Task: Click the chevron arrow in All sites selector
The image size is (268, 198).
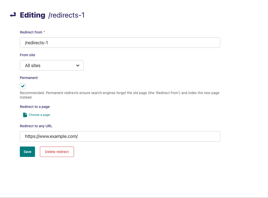Action: 78,65
